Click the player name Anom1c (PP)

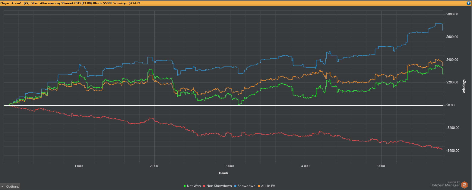point(20,3)
